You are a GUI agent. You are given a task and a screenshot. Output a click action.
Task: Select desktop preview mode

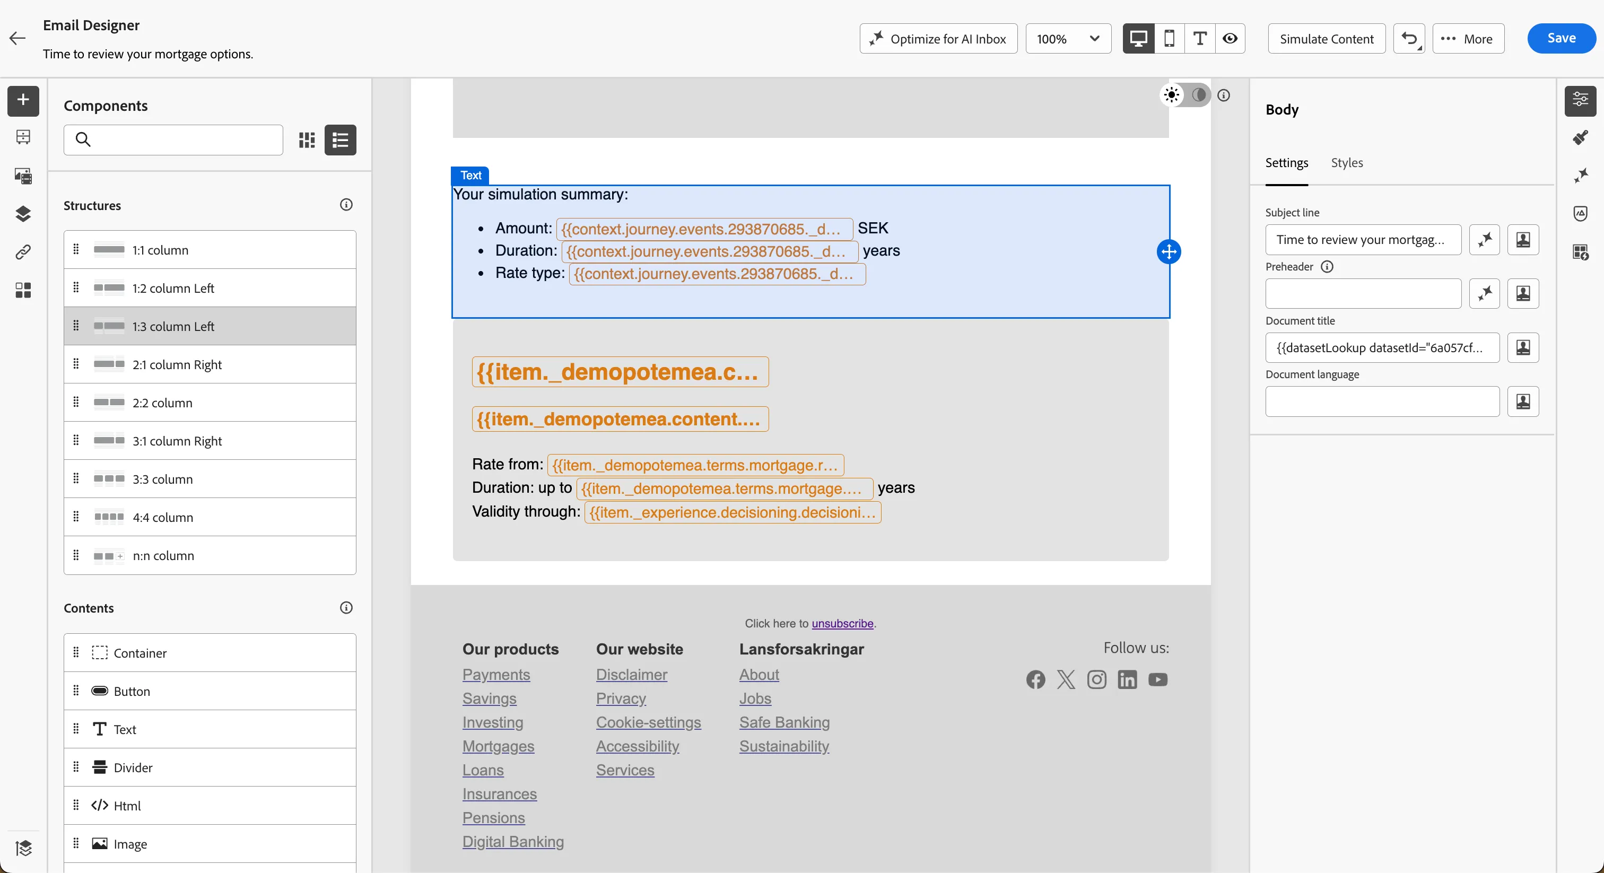(1138, 39)
